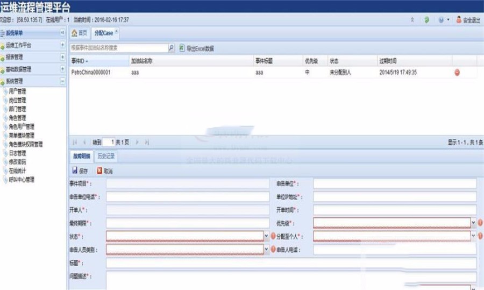Click the 事件项目 input field
Viewport: 484px width, 290px height.
pos(188,183)
